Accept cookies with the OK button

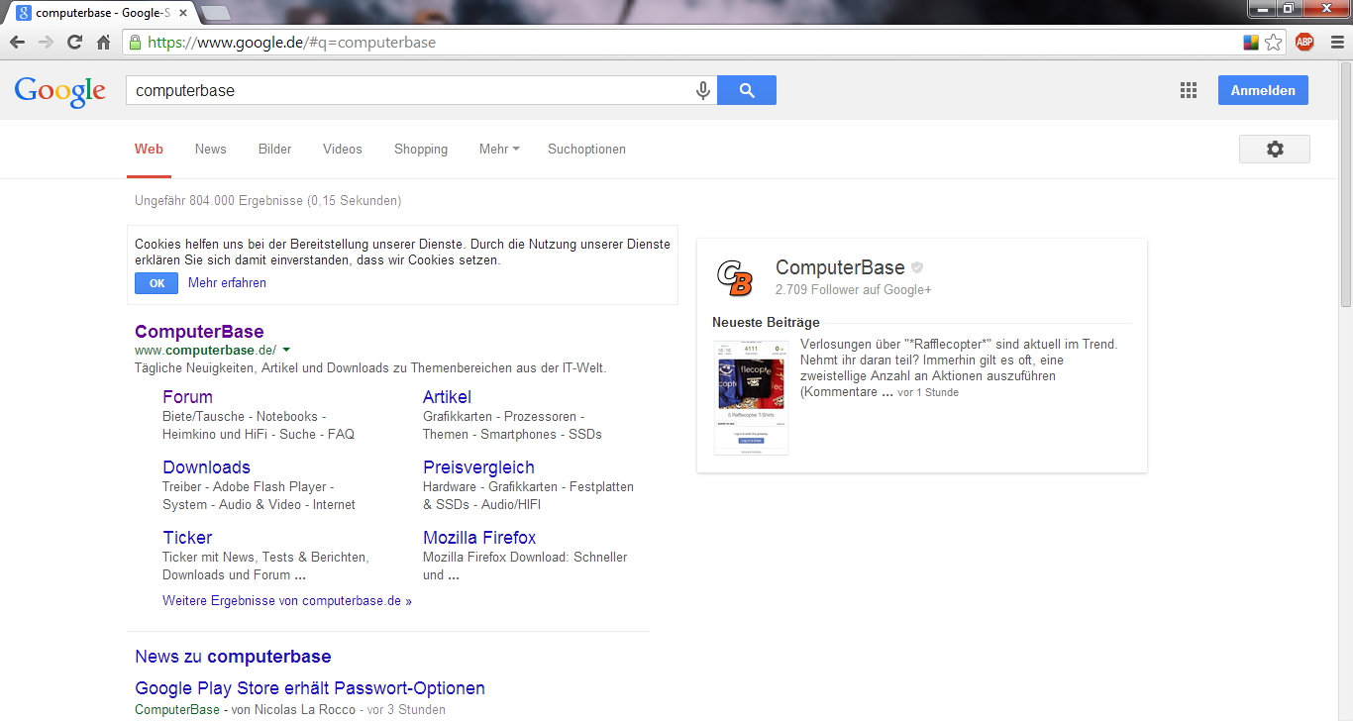point(156,283)
